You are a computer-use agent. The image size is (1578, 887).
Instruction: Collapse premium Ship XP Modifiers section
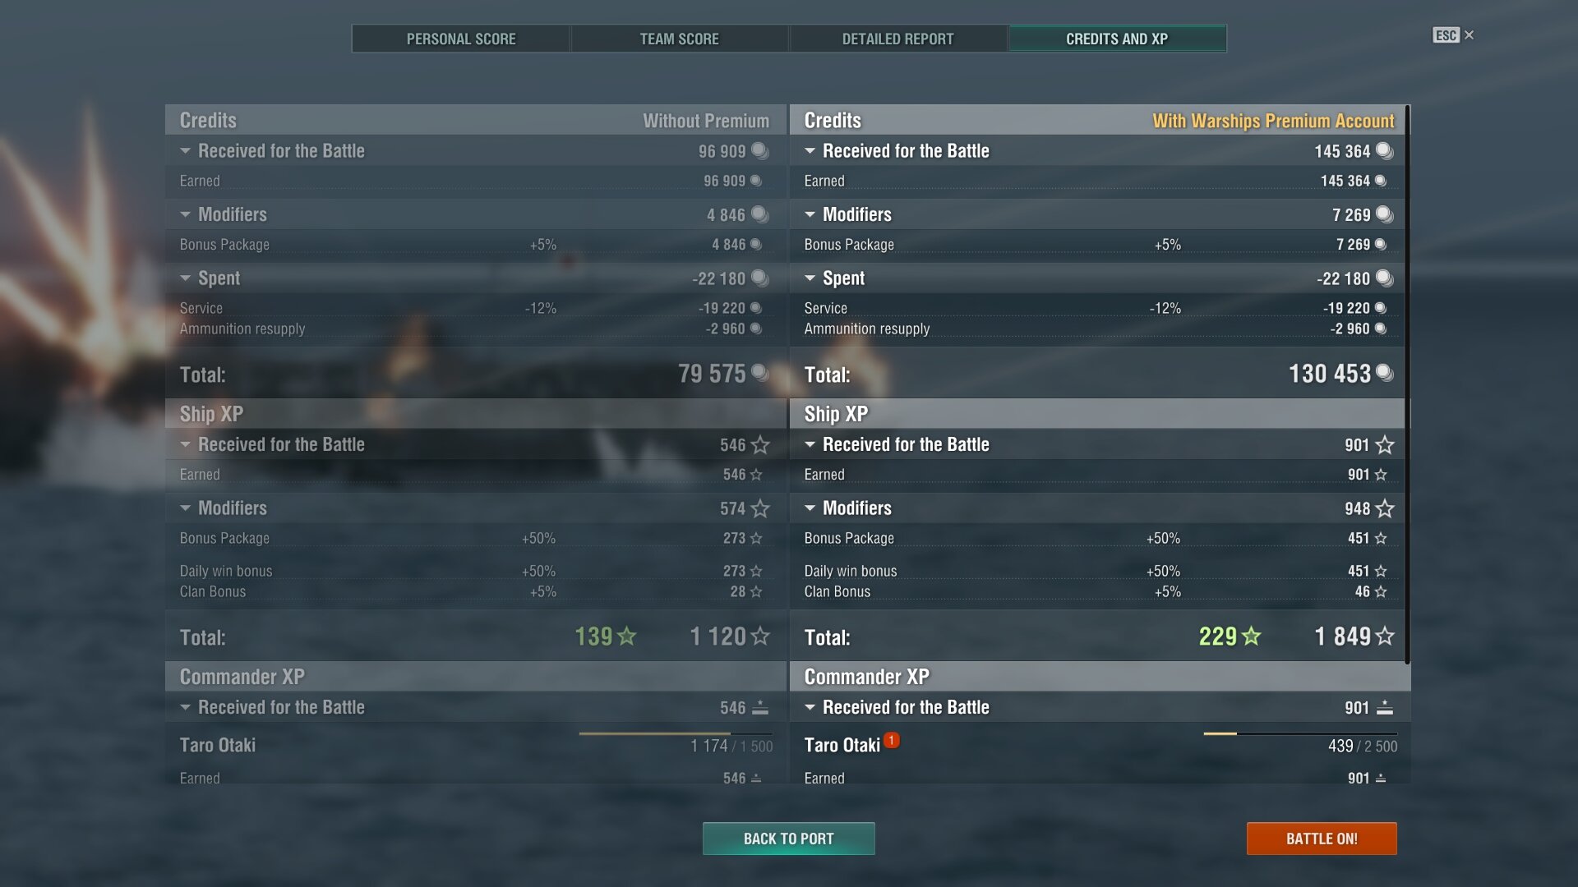pyautogui.click(x=810, y=508)
